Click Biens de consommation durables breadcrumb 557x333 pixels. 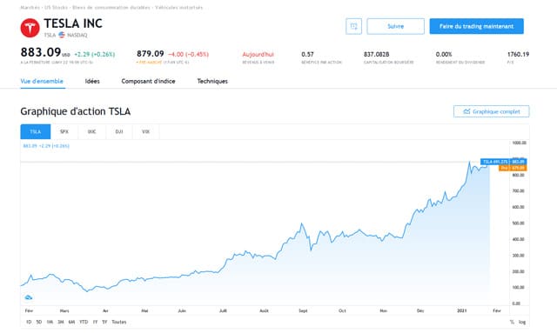click(111, 8)
